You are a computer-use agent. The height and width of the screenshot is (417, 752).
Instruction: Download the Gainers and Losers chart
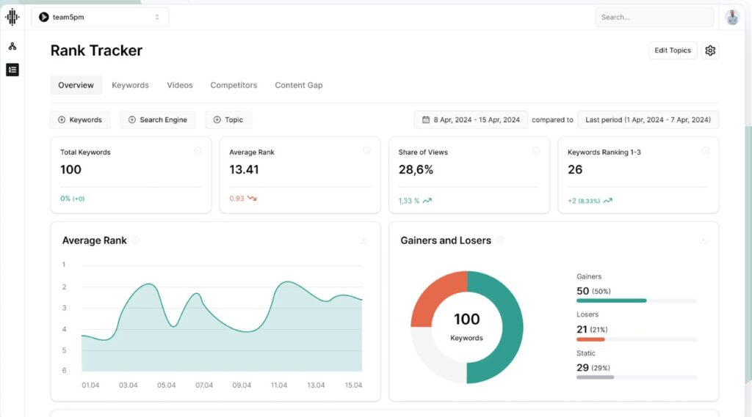click(x=703, y=240)
